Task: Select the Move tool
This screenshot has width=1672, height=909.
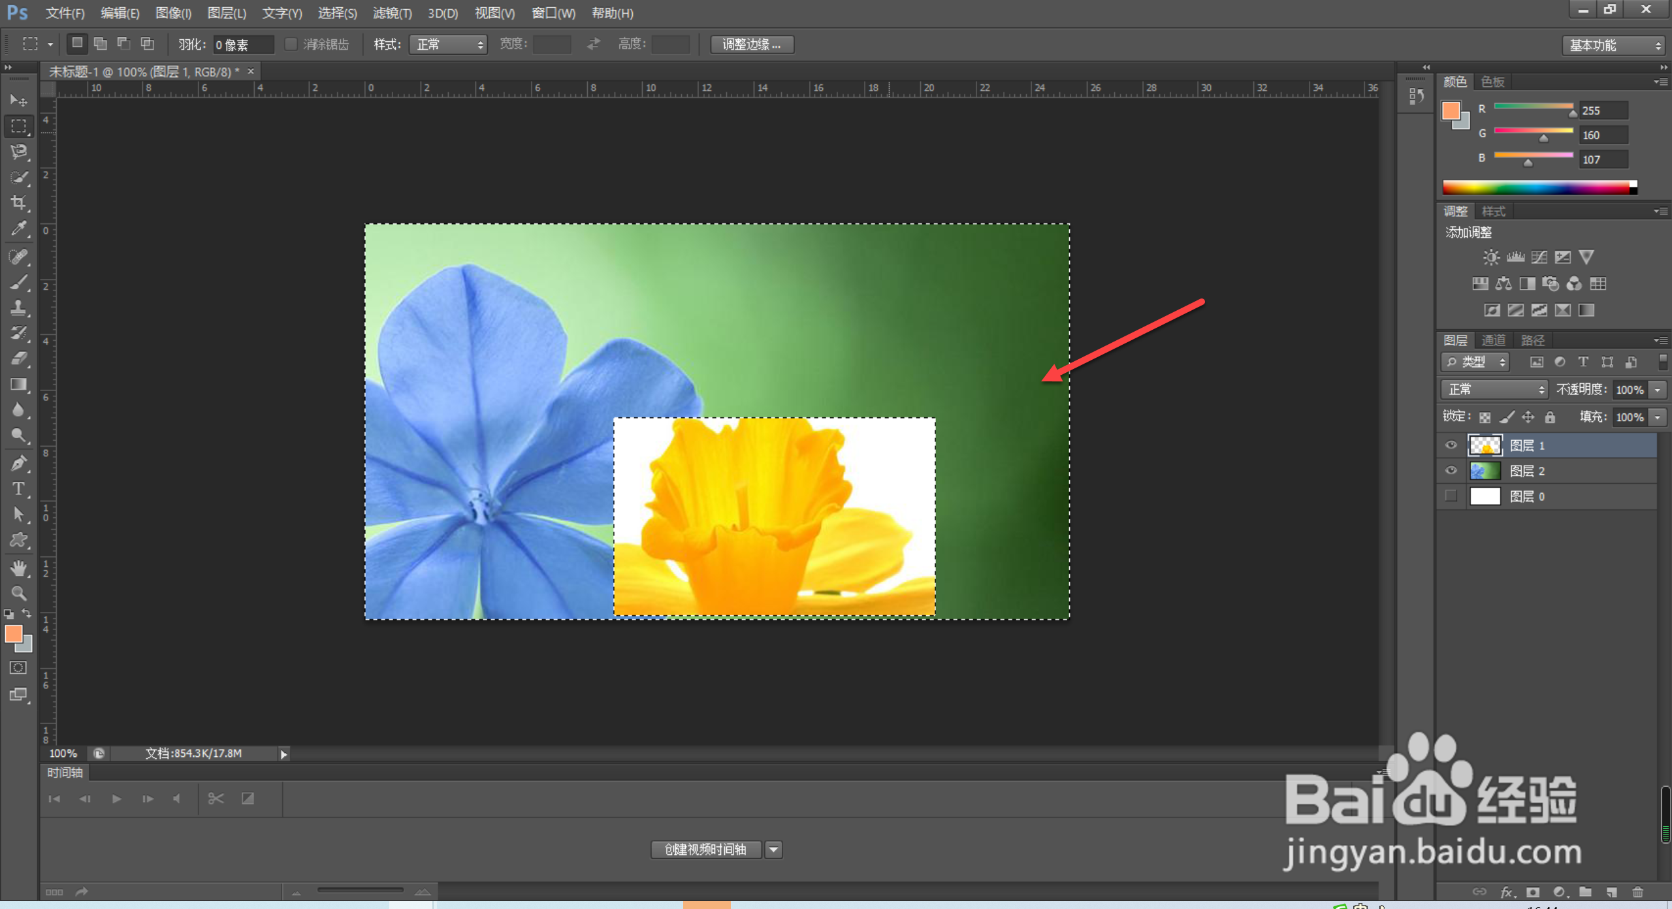Action: [x=18, y=100]
